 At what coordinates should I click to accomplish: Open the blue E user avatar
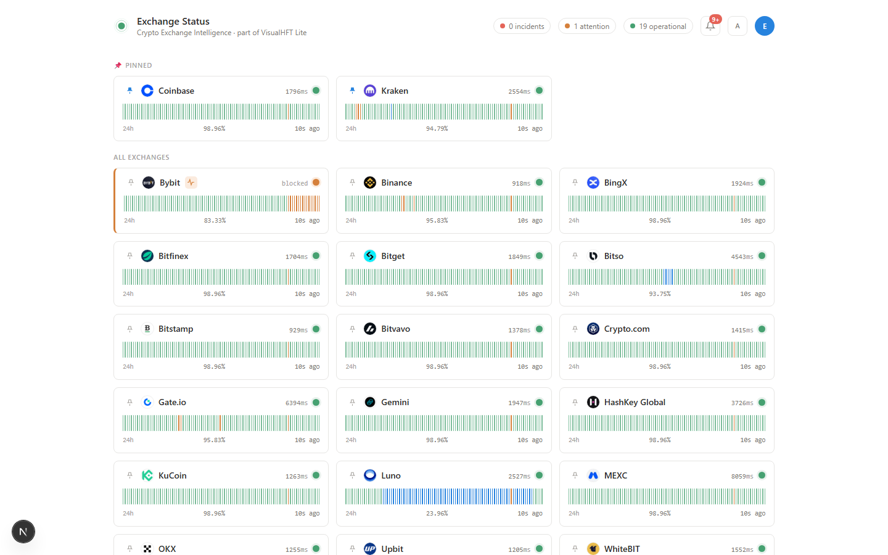pos(765,26)
